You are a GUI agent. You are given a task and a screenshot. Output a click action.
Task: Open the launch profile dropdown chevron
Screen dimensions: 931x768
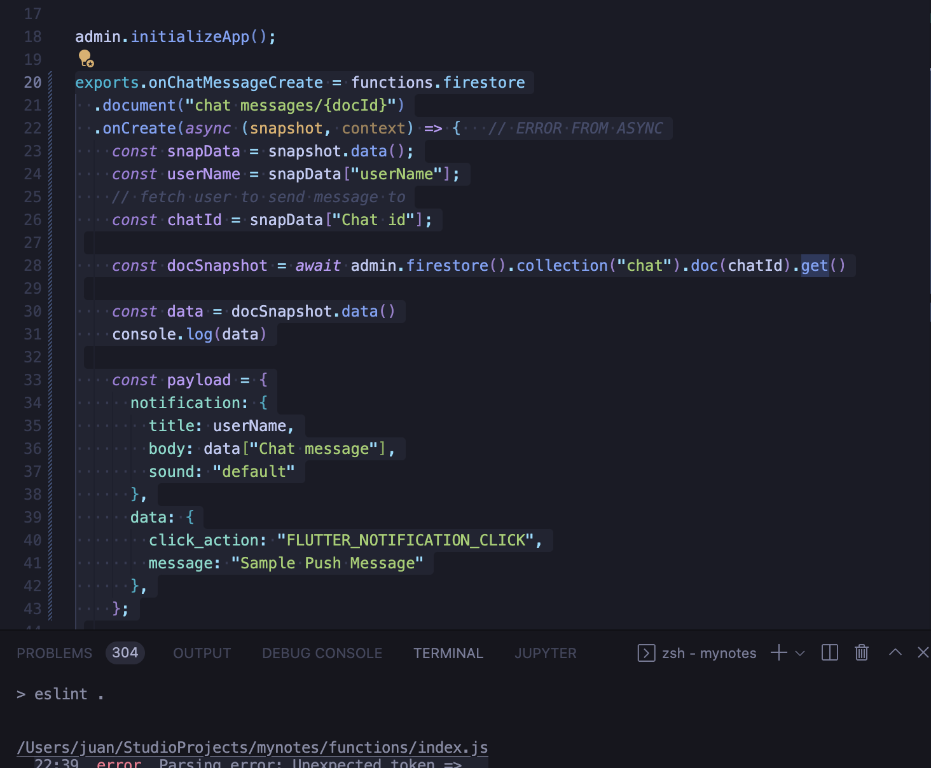(x=800, y=654)
